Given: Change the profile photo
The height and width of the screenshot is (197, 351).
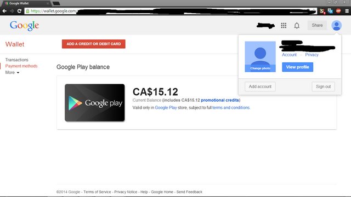Looking at the screenshot, I should coord(261,68).
